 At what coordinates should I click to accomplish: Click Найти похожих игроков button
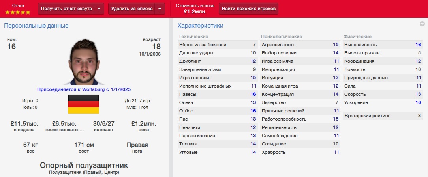tap(249, 9)
